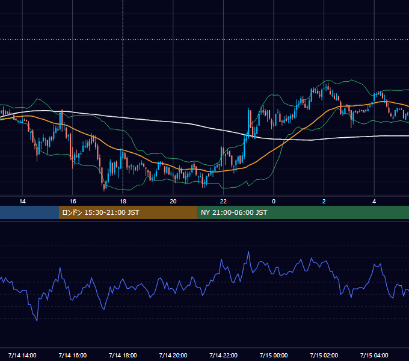409x361 pixels.
Task: Click the 7/14 20:00 time label
Action: click(x=173, y=355)
